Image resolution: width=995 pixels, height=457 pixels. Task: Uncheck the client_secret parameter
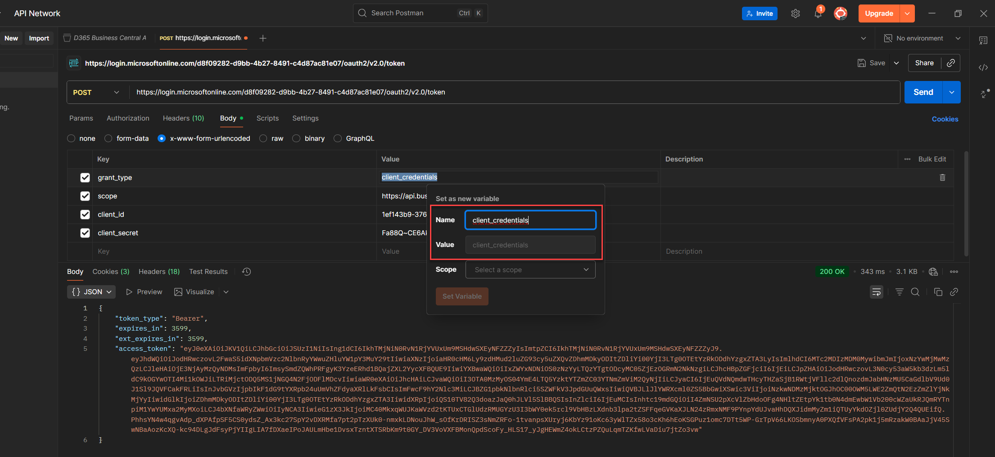pyautogui.click(x=85, y=233)
